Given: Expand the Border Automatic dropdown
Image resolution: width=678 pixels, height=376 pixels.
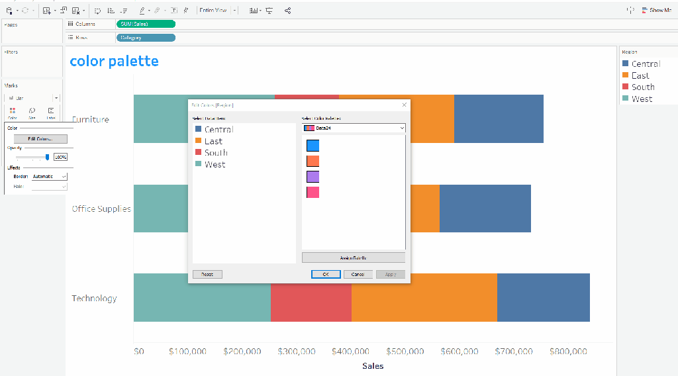Looking at the screenshot, I should coord(50,177).
